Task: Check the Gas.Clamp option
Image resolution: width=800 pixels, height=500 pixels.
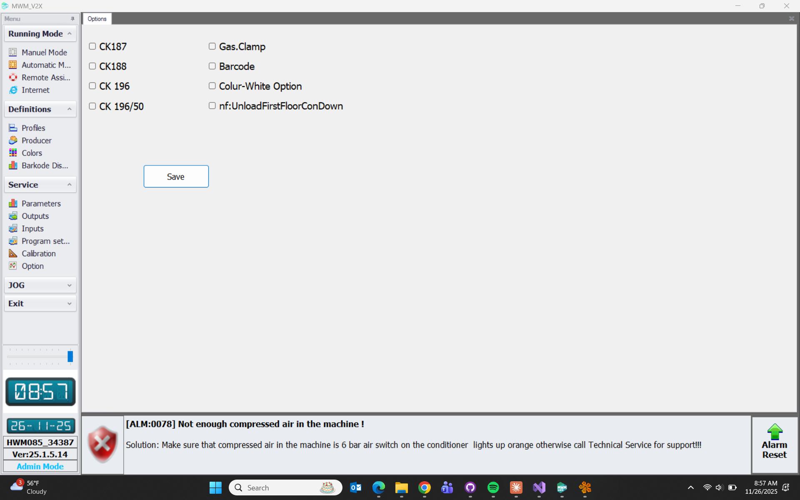Action: click(x=212, y=46)
